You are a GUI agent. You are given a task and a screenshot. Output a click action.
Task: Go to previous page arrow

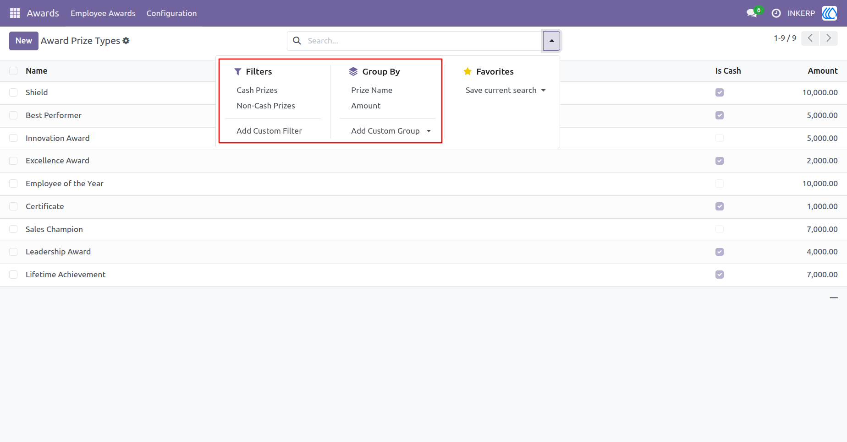pyautogui.click(x=810, y=38)
